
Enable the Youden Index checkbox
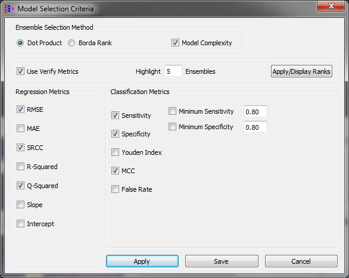[115, 152]
